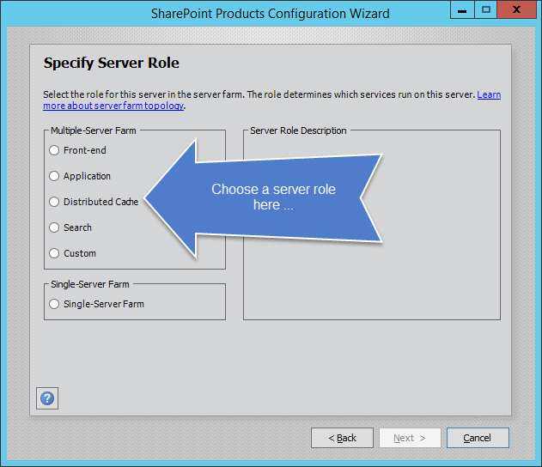Screen dimensions: 542x467
Task: Select the Custom role radio button
Action: 55,253
